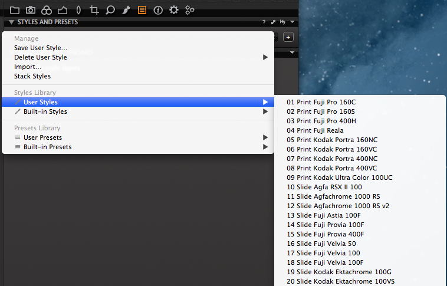Click the help question mark icon
Viewport: 447px width, 286px height.
[x=264, y=22]
